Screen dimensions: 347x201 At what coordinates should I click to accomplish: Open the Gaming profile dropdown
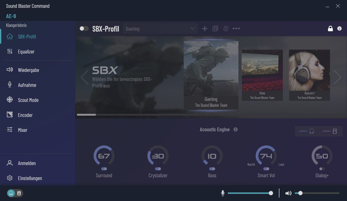[160, 29]
